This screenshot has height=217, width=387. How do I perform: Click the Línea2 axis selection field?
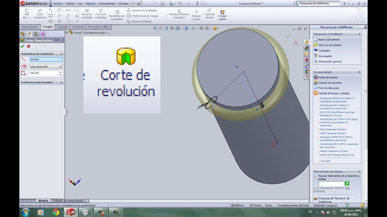46,59
